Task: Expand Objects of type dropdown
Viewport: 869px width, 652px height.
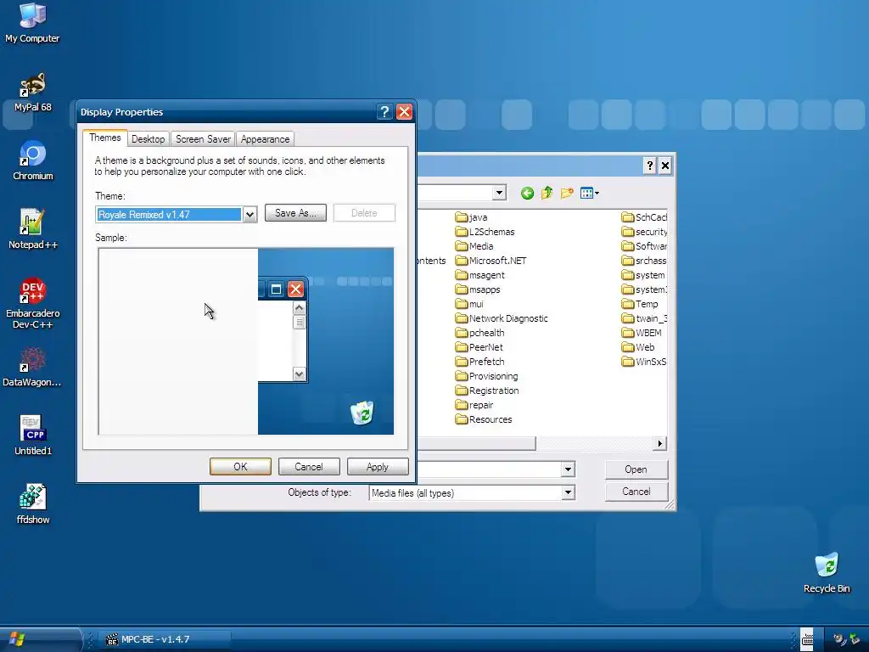Action: point(568,492)
